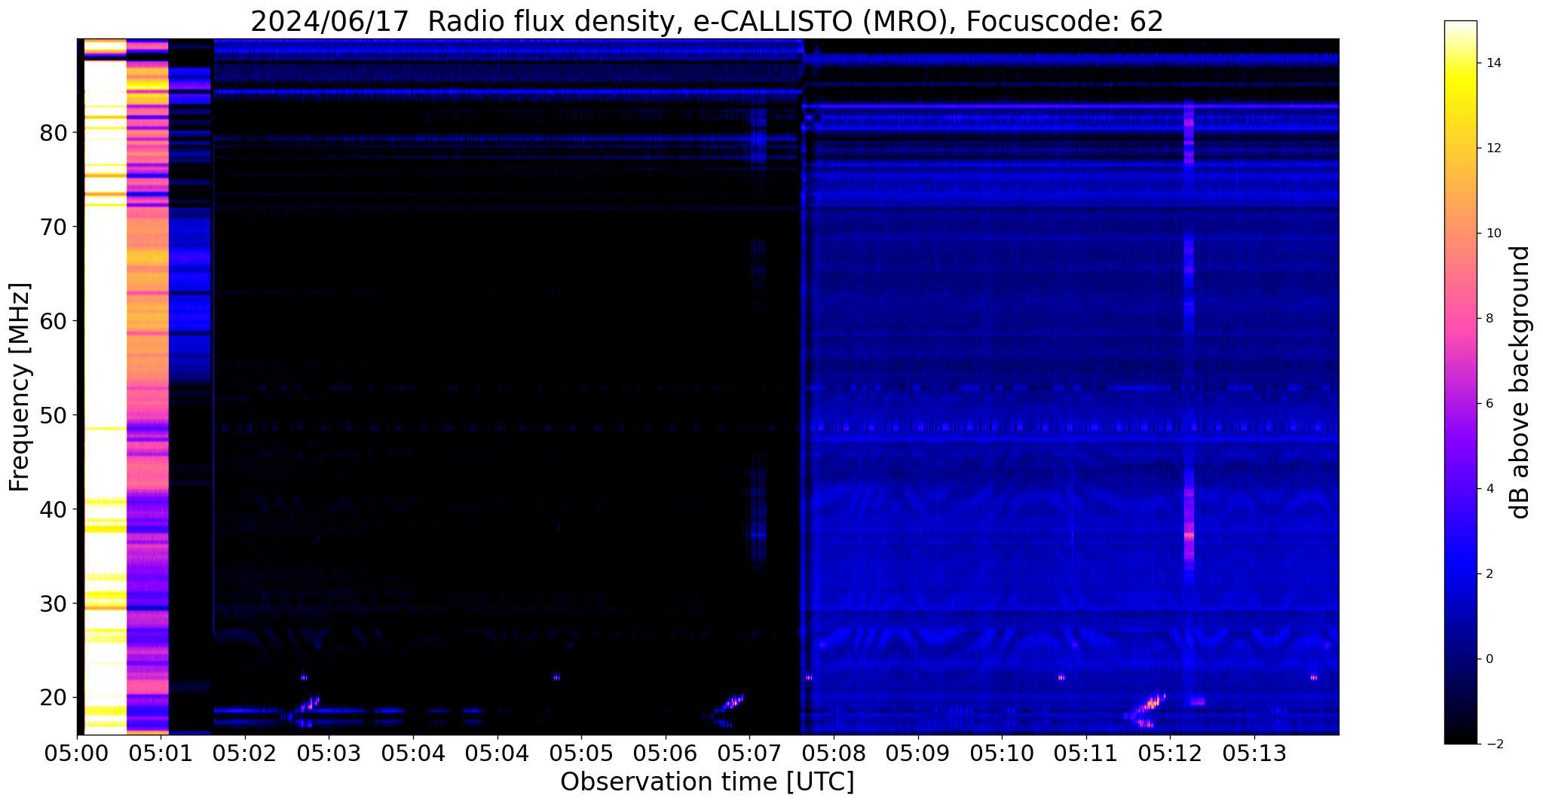Click the 05:03 time tick label

coord(329,754)
